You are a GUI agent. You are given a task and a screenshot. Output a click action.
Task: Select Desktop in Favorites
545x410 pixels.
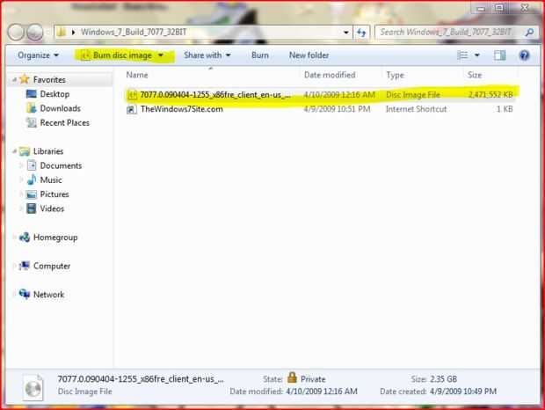tap(54, 94)
